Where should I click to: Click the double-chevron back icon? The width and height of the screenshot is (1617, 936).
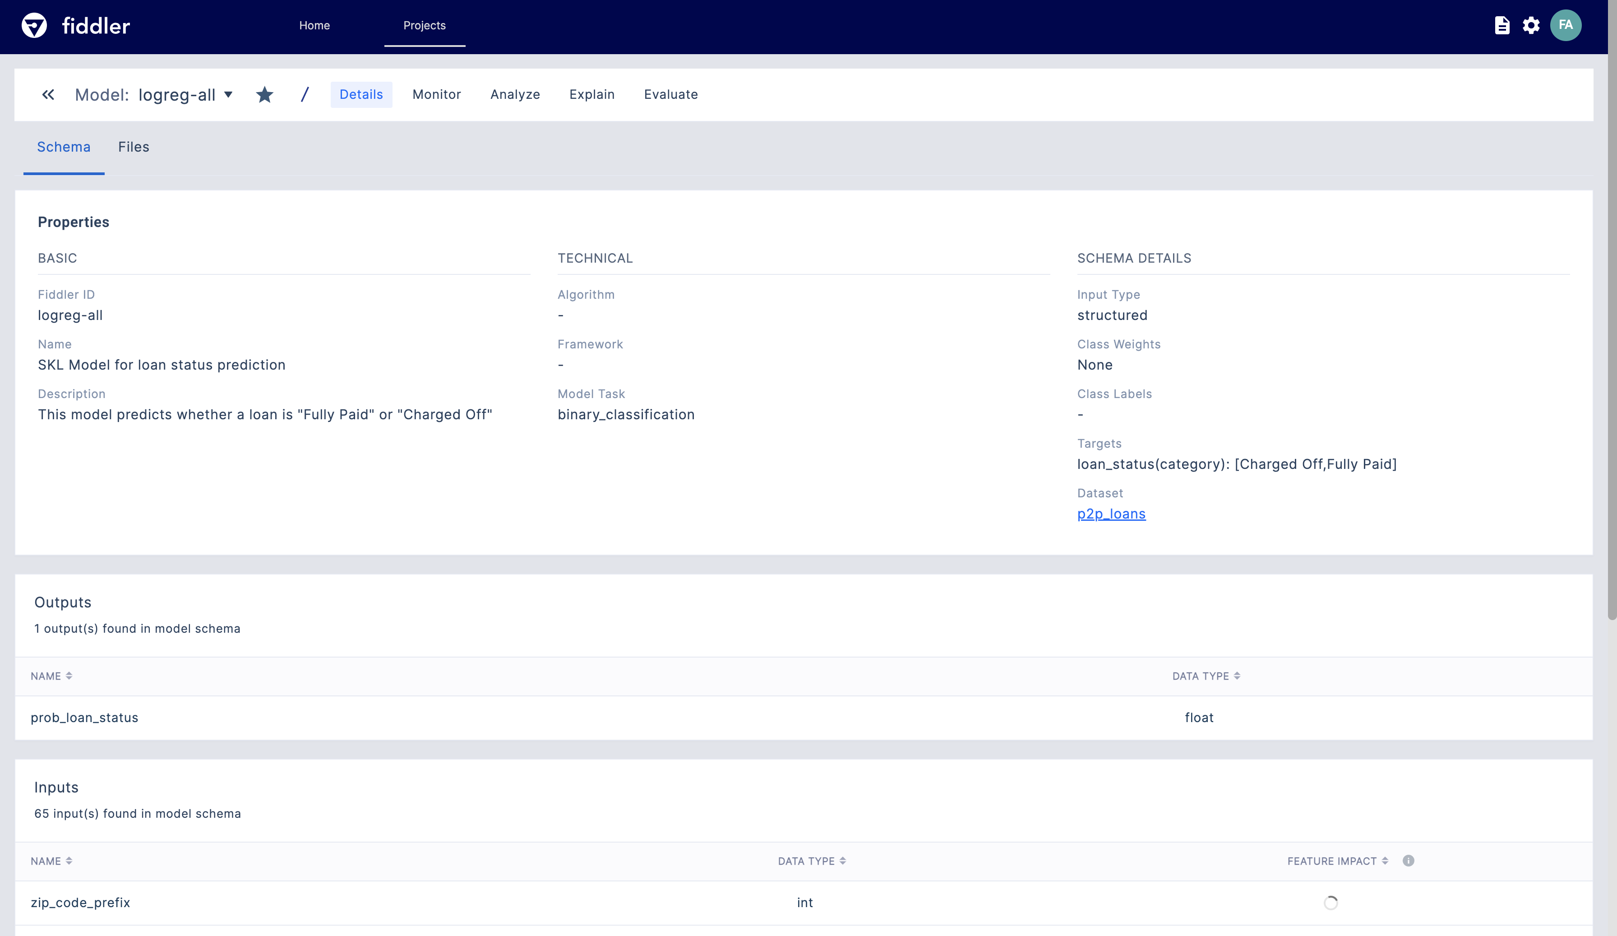[48, 95]
